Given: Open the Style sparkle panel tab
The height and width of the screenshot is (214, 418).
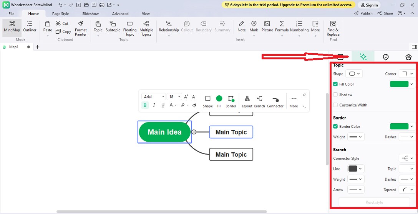Looking at the screenshot, I should click(363, 57).
